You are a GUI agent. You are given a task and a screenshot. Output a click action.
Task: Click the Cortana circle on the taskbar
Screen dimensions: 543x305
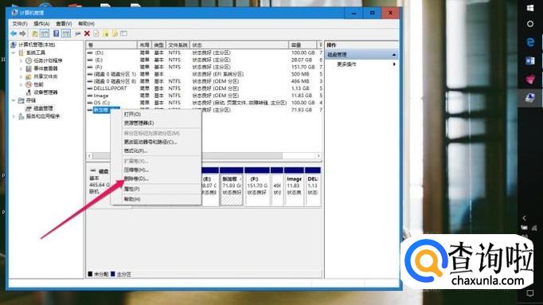pyautogui.click(x=529, y=24)
